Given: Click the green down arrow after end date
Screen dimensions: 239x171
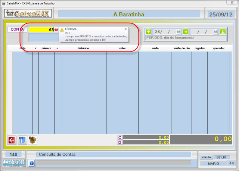Looking at the screenshot, I should [223, 32].
